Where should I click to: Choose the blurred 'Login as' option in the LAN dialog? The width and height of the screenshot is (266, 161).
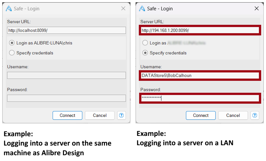pos(145,43)
